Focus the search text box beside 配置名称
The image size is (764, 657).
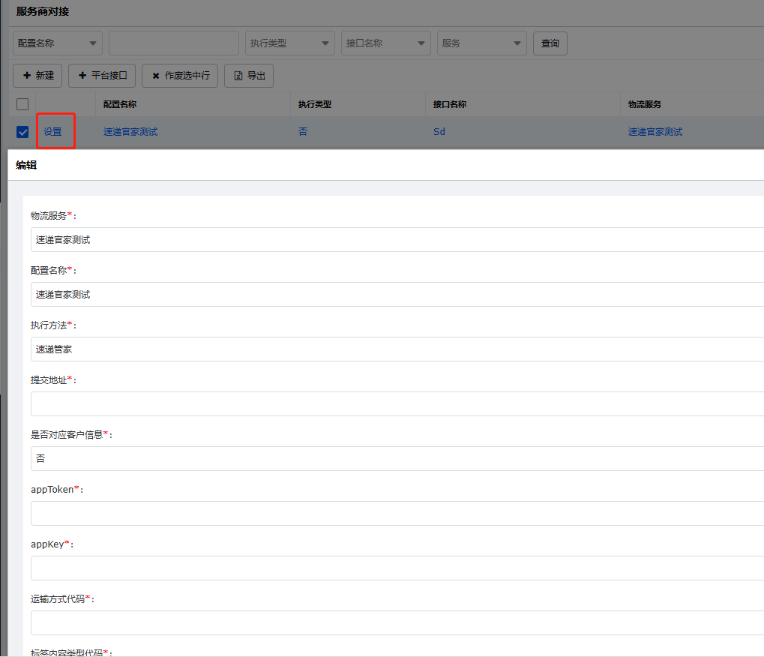[174, 43]
